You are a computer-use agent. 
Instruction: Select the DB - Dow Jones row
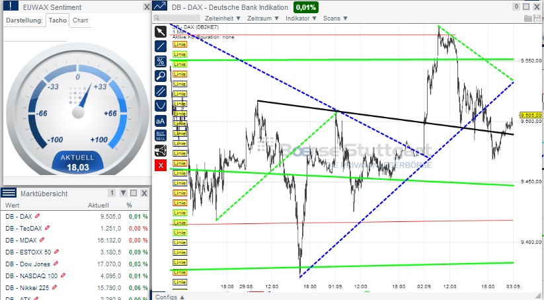(x=76, y=264)
